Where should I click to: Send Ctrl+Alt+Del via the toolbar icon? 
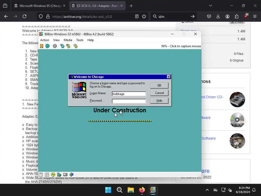click(x=62, y=46)
